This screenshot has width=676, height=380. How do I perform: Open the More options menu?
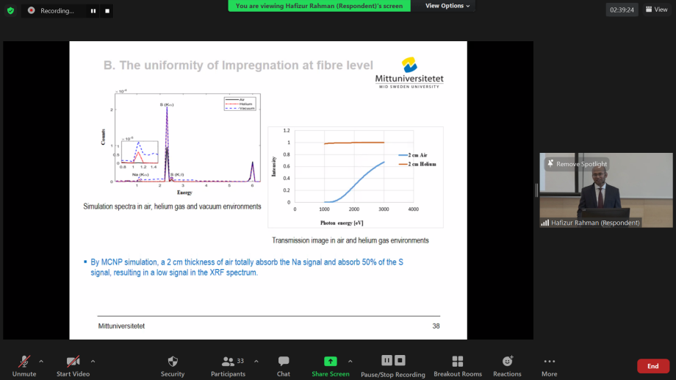pos(549,365)
